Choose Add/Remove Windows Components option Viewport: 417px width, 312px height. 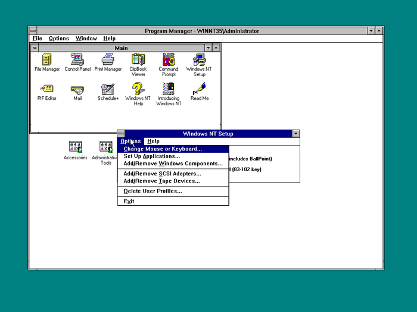coord(173,163)
